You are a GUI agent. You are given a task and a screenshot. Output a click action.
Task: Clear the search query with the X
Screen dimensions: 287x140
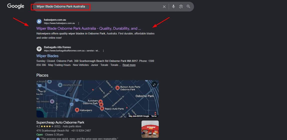pos(164,7)
